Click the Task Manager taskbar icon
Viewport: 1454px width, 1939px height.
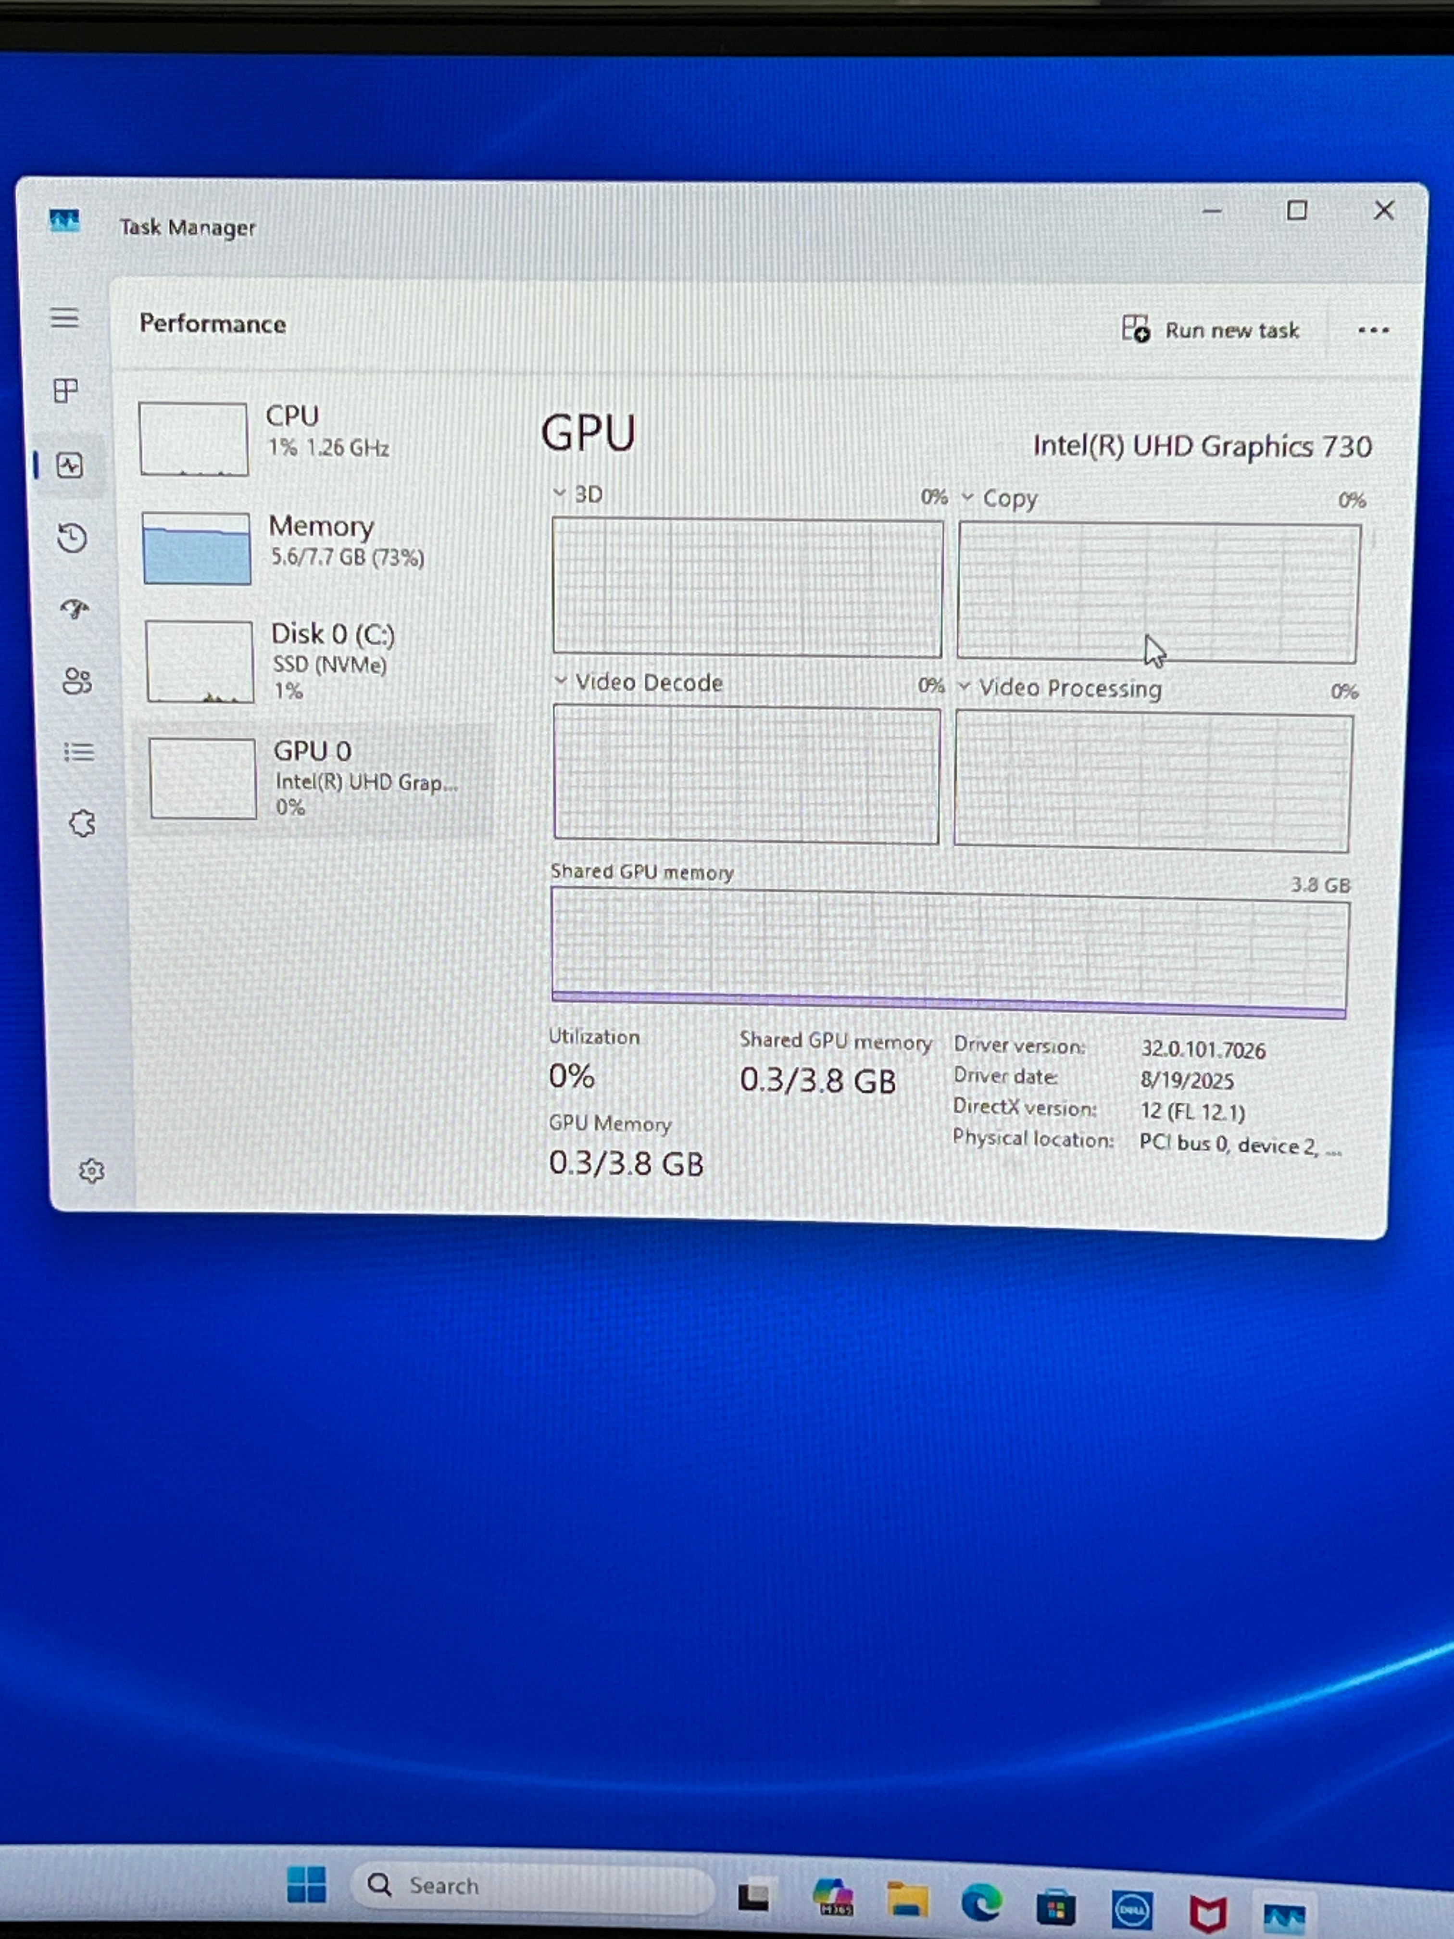(1284, 1916)
